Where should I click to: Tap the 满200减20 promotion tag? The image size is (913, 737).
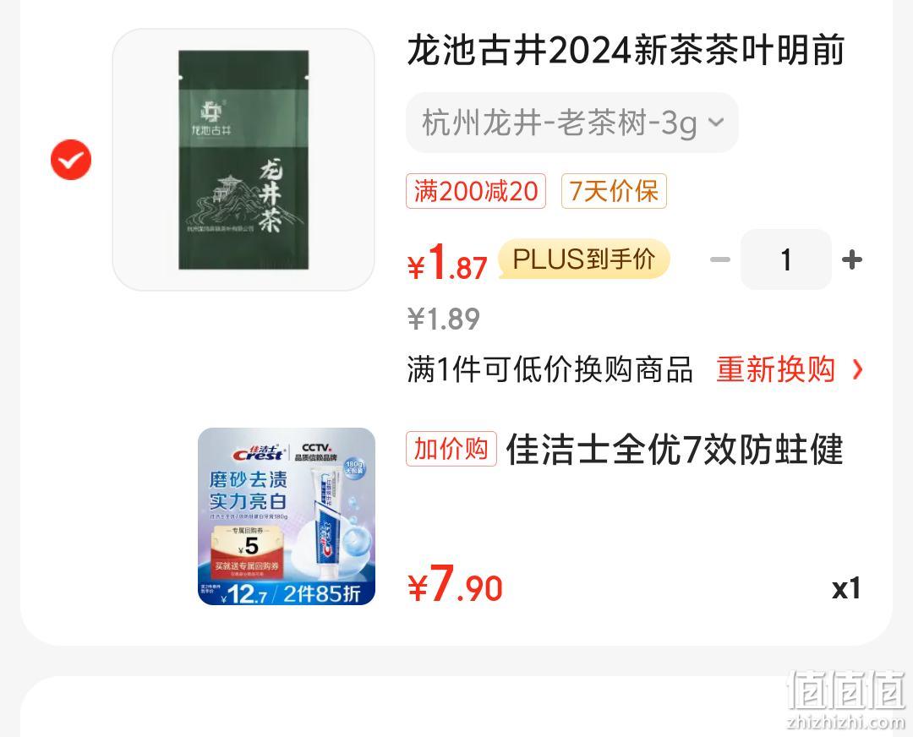(476, 191)
